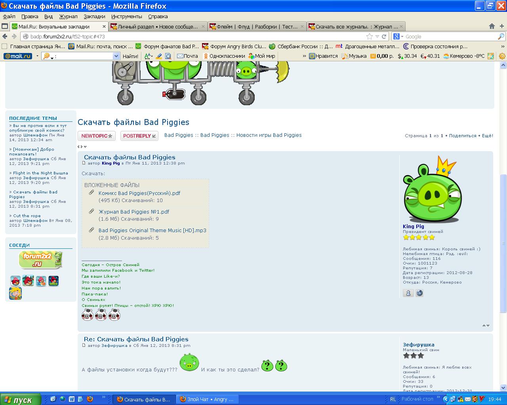Expand hidden system tray icons arrow

pyautogui.click(x=446, y=399)
